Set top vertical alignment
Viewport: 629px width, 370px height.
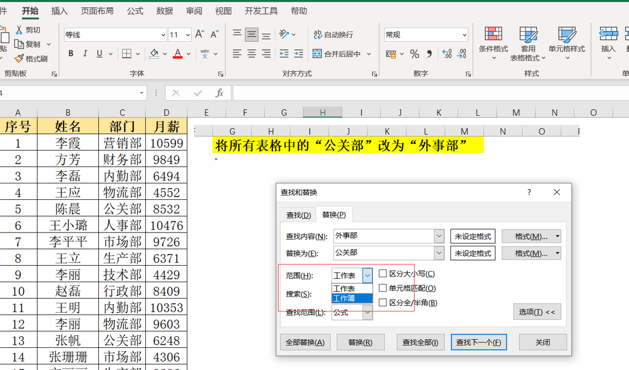[x=237, y=34]
